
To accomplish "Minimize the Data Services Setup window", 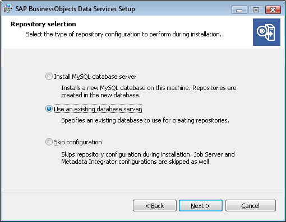I will 239,10.
